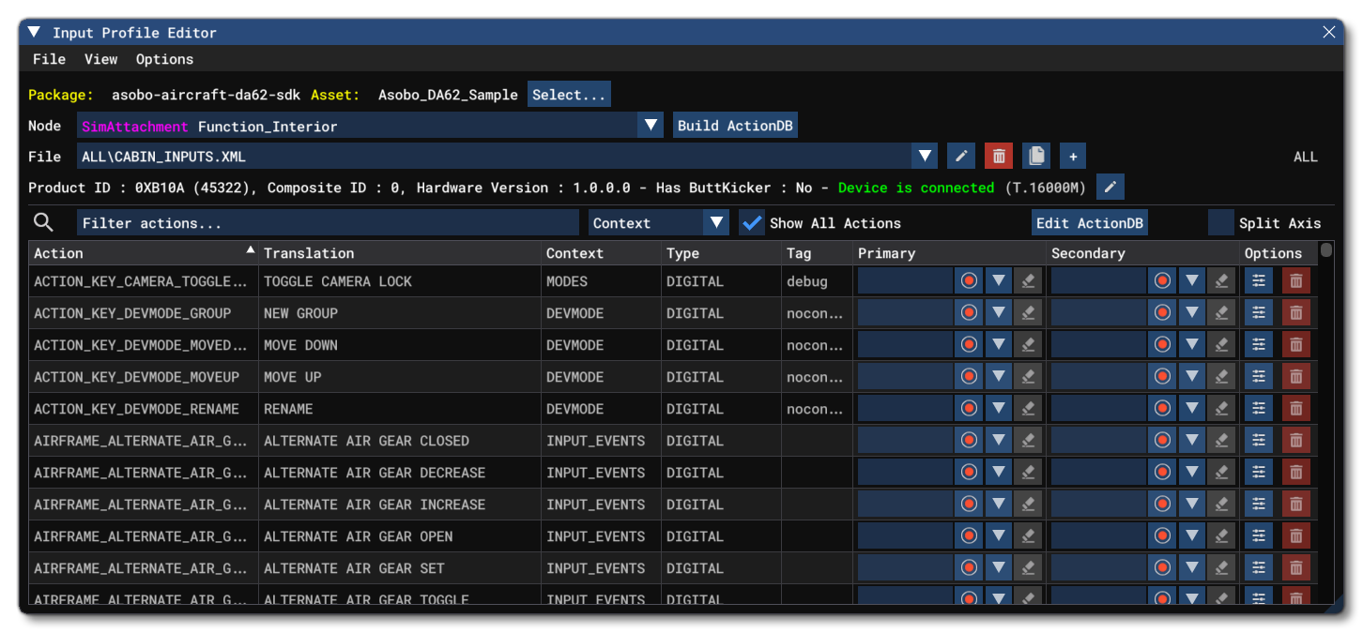Image resolution: width=1363 pixels, height=633 pixels.
Task: Open the View menu
Action: 100,59
